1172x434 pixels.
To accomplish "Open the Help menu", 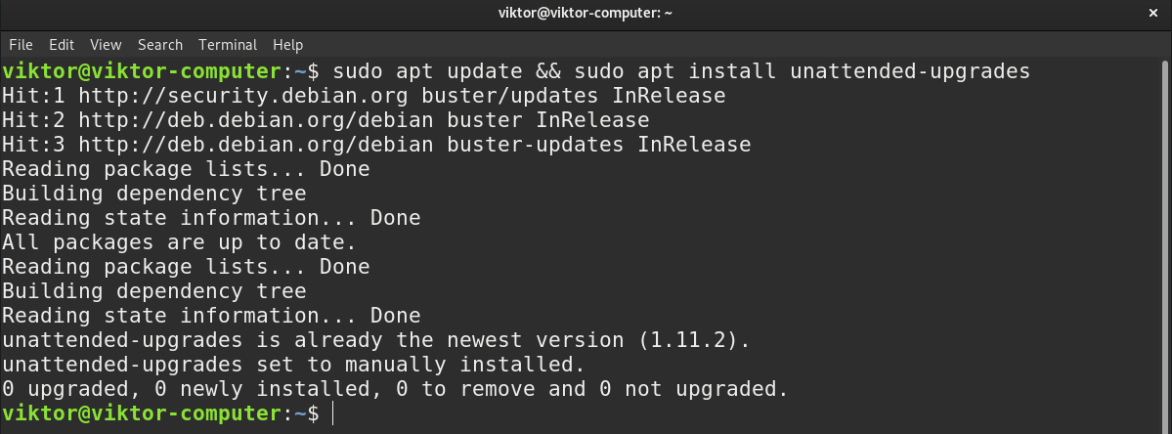I will click(x=287, y=45).
